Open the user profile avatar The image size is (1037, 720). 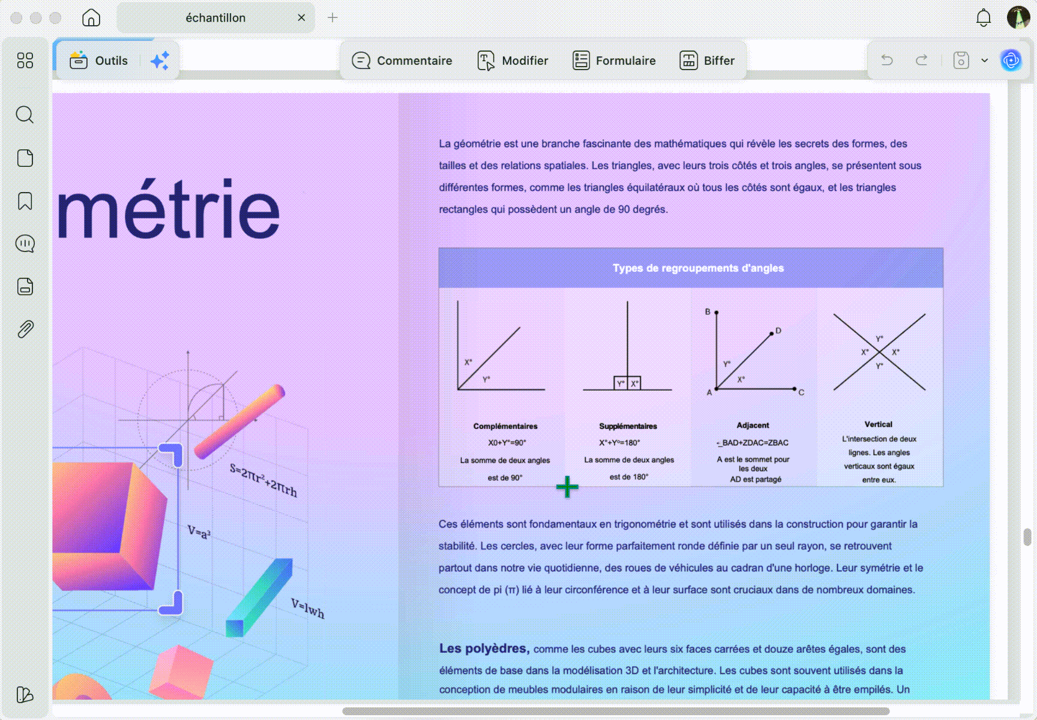(x=1018, y=17)
